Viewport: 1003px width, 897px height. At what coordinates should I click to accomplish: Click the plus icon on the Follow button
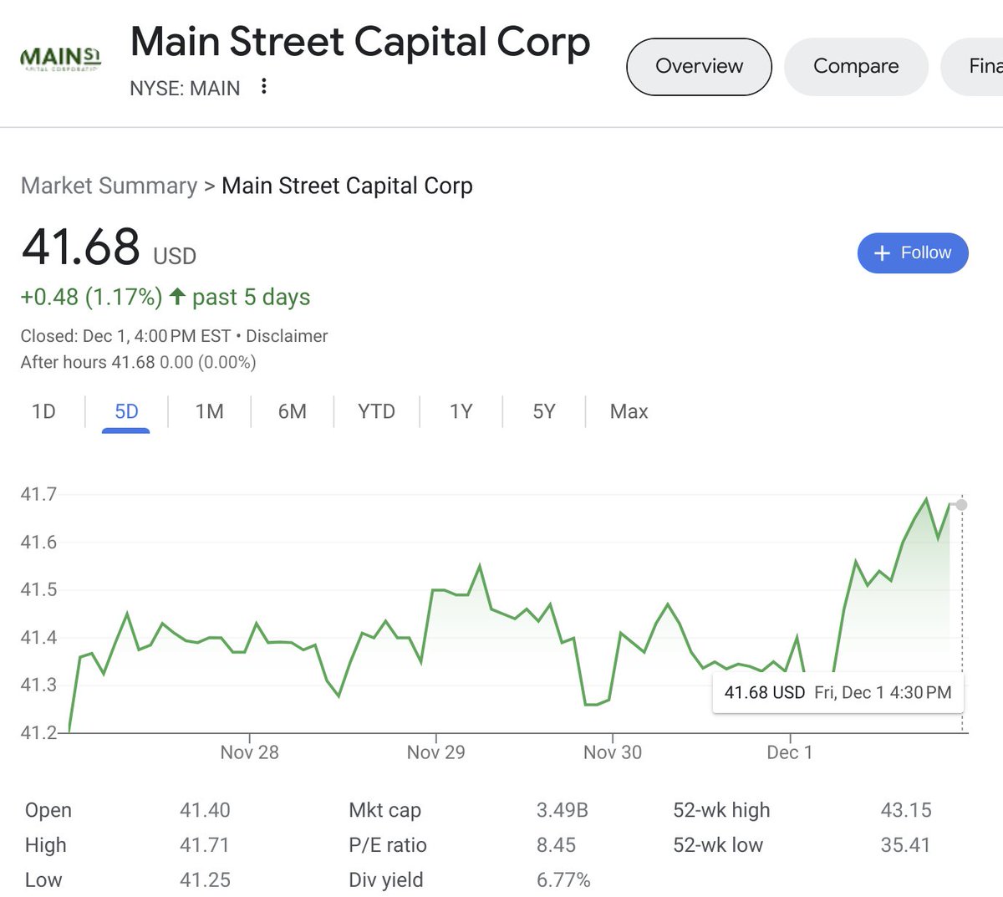pos(882,252)
